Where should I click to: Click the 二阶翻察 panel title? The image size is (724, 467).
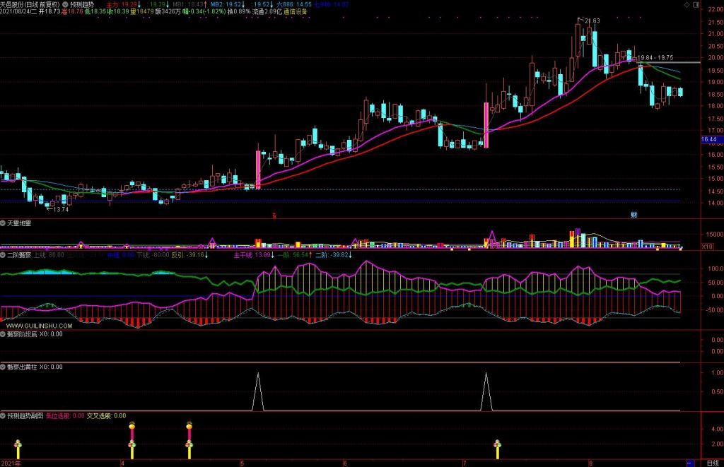(x=19, y=255)
